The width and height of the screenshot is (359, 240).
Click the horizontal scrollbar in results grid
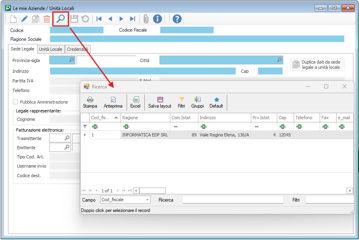[x=240, y=191]
